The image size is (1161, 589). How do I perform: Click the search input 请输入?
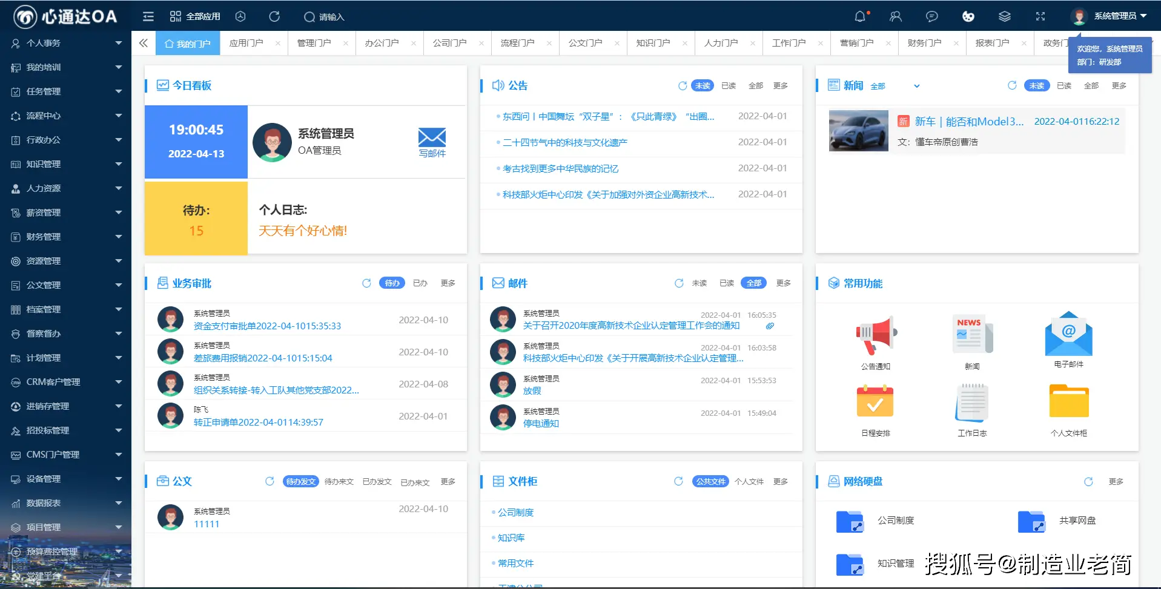pyautogui.click(x=331, y=17)
